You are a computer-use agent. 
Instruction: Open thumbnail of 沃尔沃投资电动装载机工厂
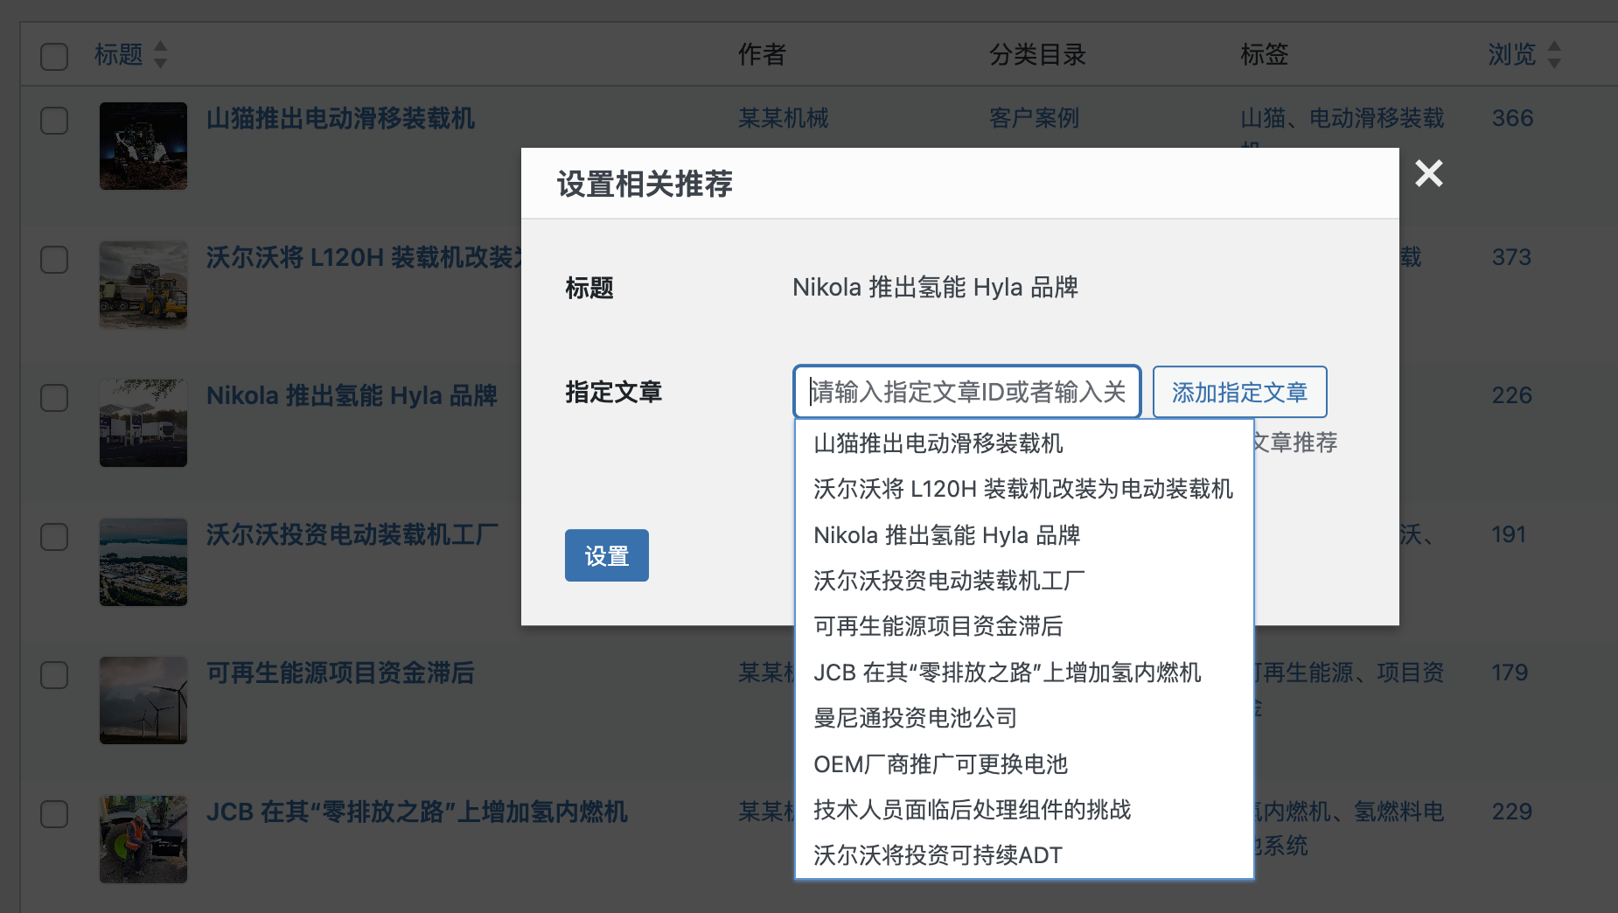tap(143, 562)
